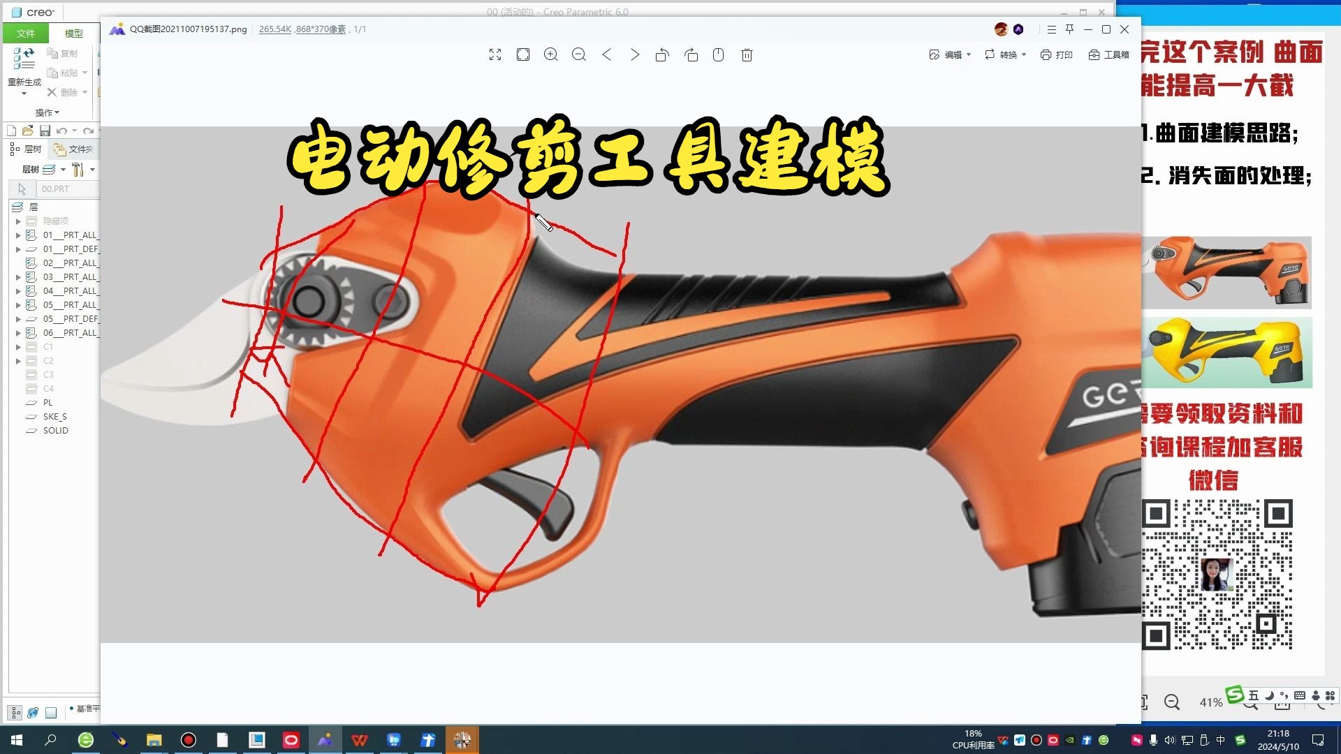Screen dimensions: 1341x754
Task: Expand the 操作 group dropdown
Action: pyautogui.click(x=47, y=112)
